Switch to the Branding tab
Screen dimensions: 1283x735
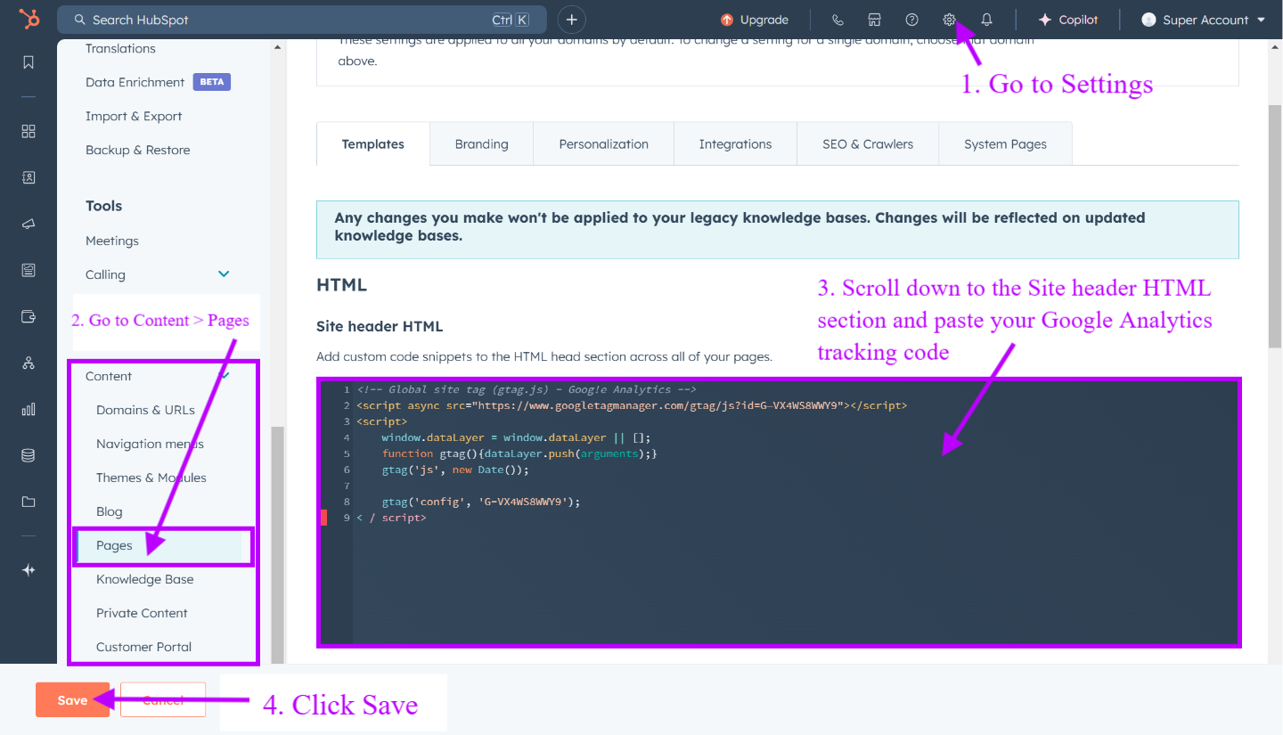(x=481, y=144)
